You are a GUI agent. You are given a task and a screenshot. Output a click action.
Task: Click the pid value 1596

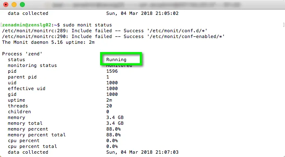click(x=112, y=71)
